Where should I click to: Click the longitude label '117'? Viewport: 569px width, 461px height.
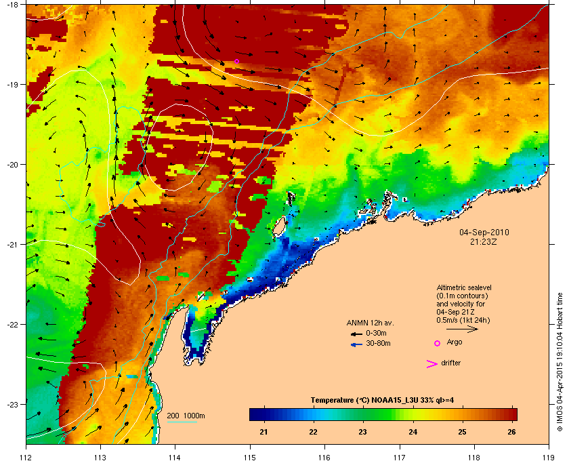(x=399, y=457)
